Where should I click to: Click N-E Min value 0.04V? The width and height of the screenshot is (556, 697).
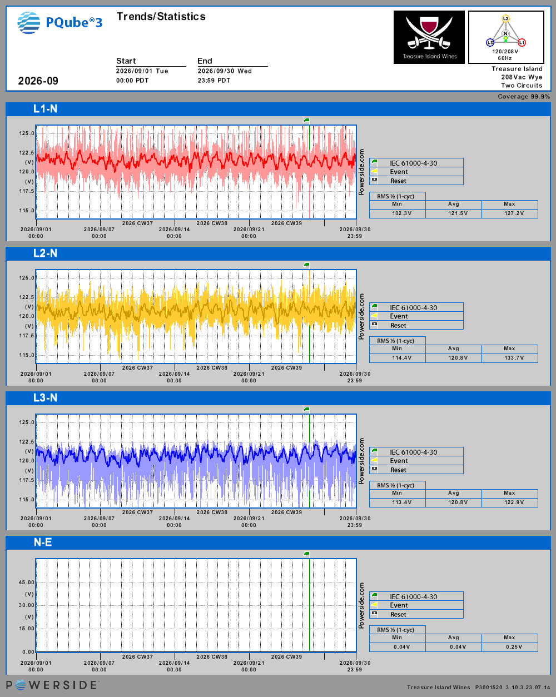pyautogui.click(x=401, y=647)
